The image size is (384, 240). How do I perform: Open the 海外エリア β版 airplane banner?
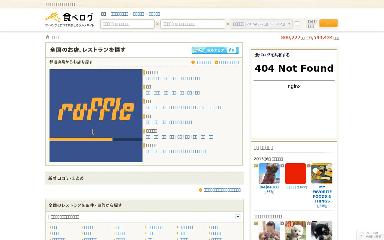tap(215, 50)
